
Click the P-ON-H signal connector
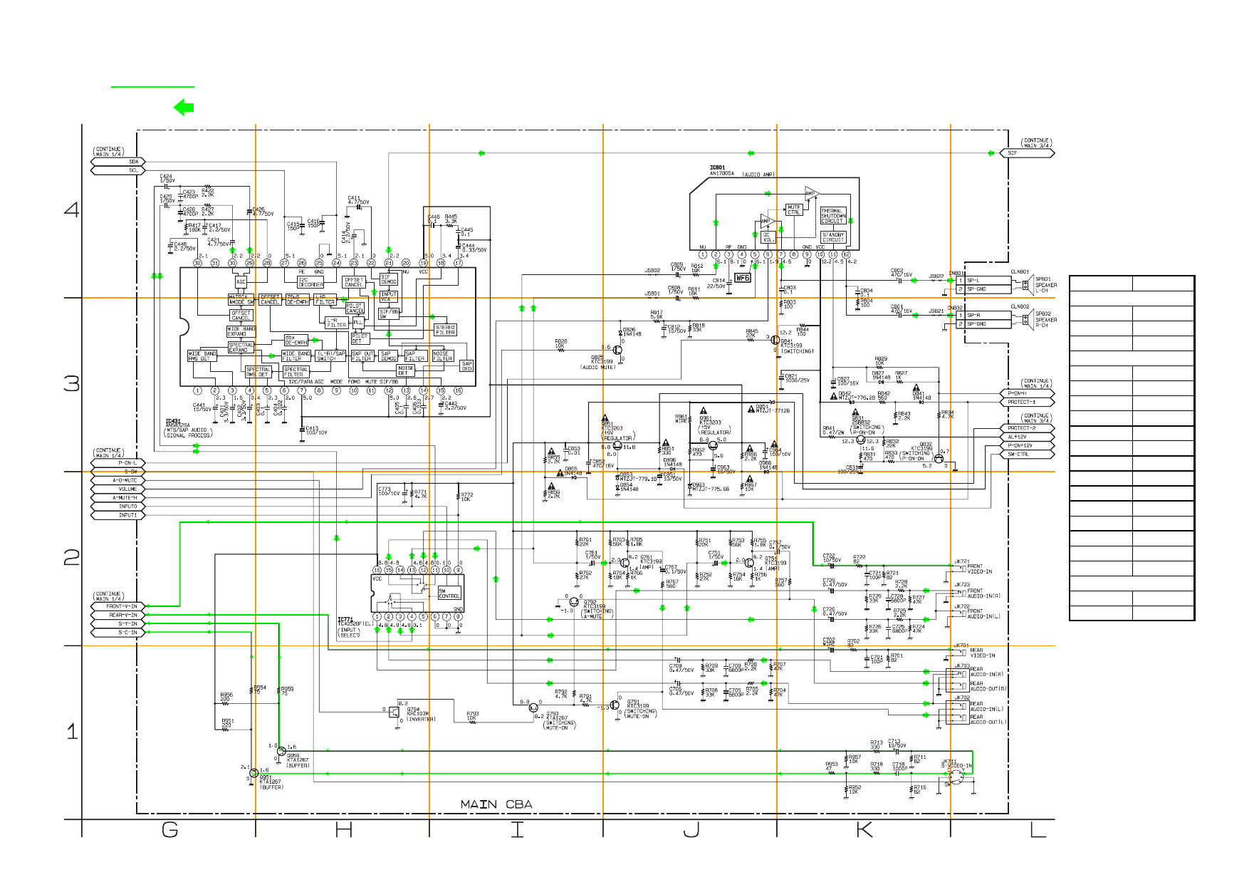point(1027,393)
